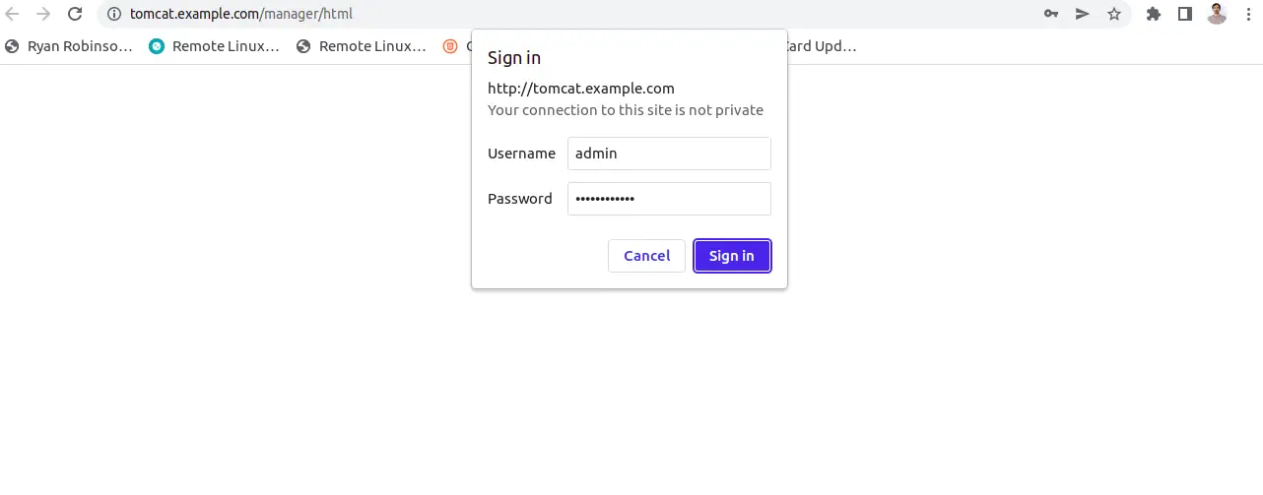
Task: Reload the current page
Action: click(75, 15)
